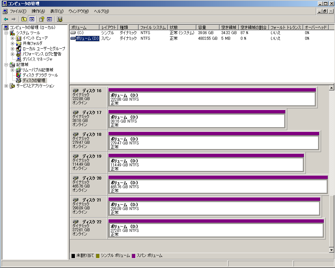Click the ディスク 17 label
The height and width of the screenshot is (268, 335).
coord(92,112)
